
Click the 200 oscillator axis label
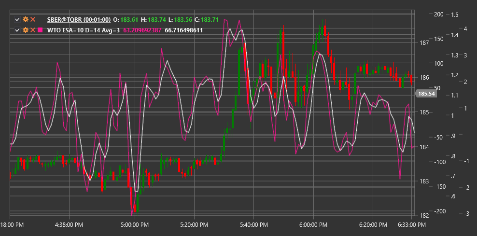point(439,14)
